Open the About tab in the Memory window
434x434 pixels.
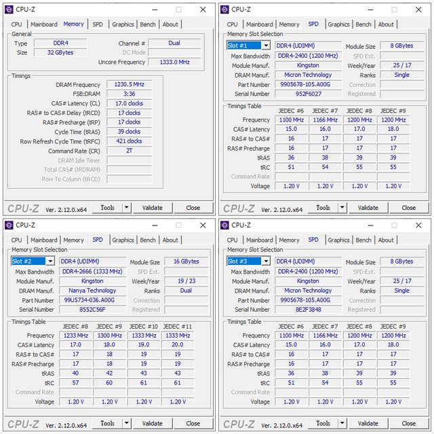(x=170, y=24)
